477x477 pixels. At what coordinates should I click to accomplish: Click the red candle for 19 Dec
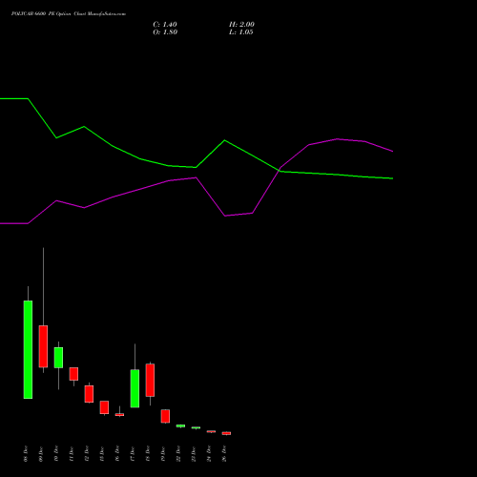[x=165, y=416]
